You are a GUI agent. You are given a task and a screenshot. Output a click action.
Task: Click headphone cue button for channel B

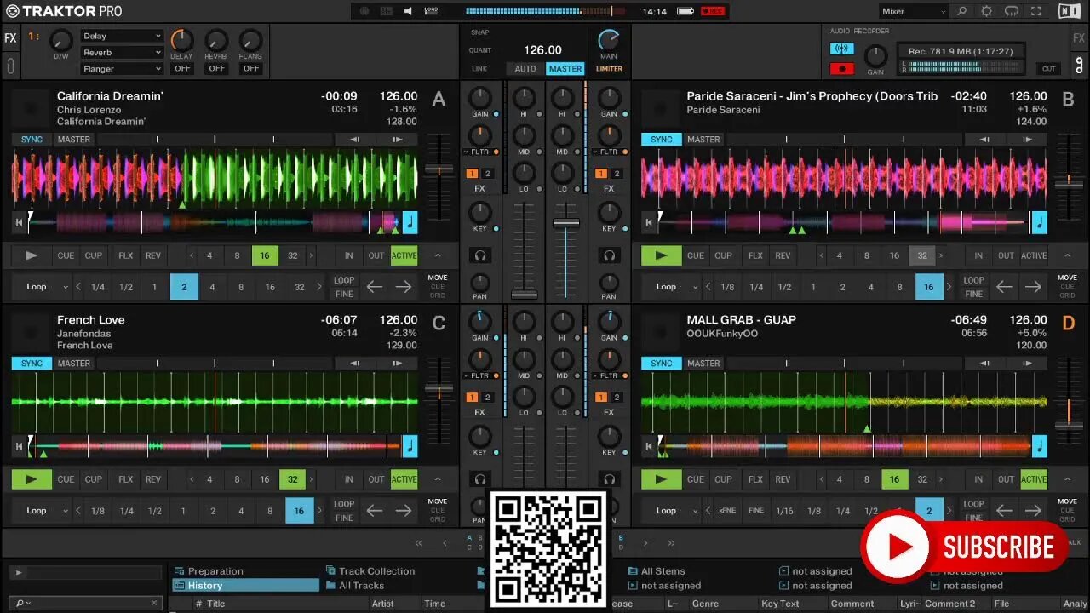(x=609, y=255)
